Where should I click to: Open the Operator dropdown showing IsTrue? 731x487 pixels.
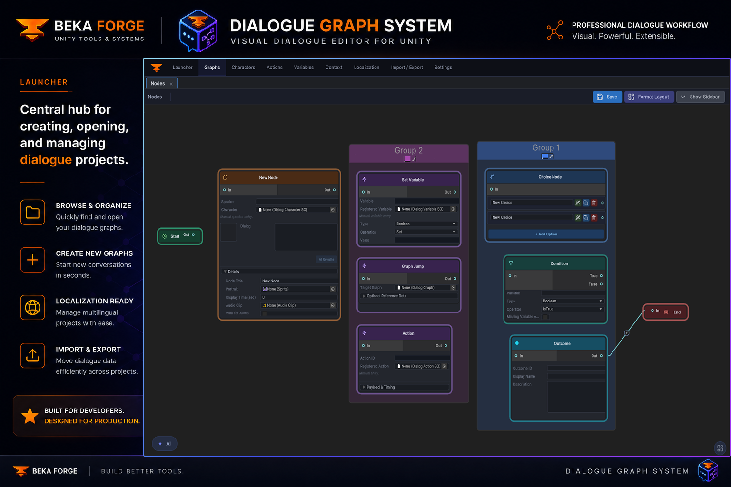[573, 309]
